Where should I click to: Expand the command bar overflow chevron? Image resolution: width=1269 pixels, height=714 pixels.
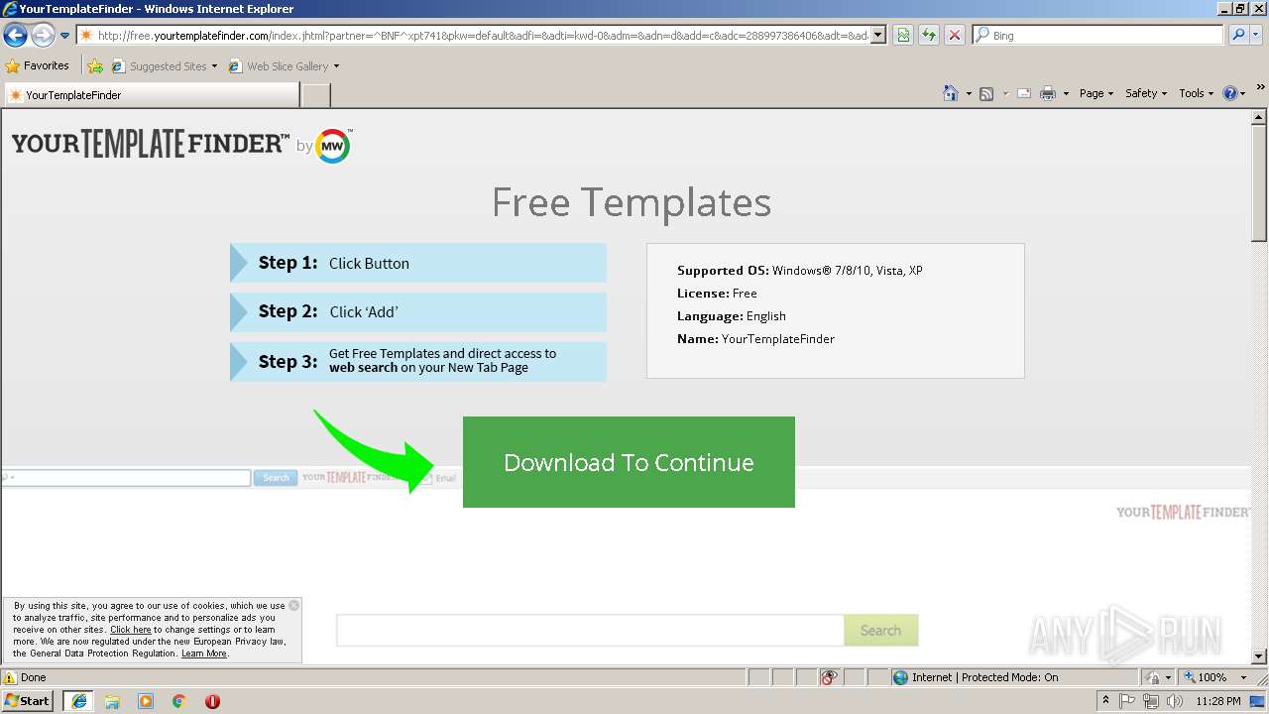pos(1261,87)
